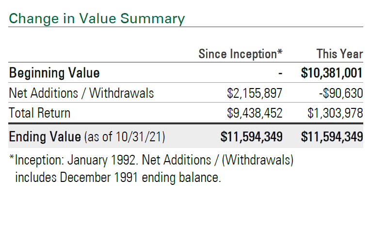Click Beginning Value amount $10,381,001
The width and height of the screenshot is (386, 225).
pyautogui.click(x=332, y=73)
